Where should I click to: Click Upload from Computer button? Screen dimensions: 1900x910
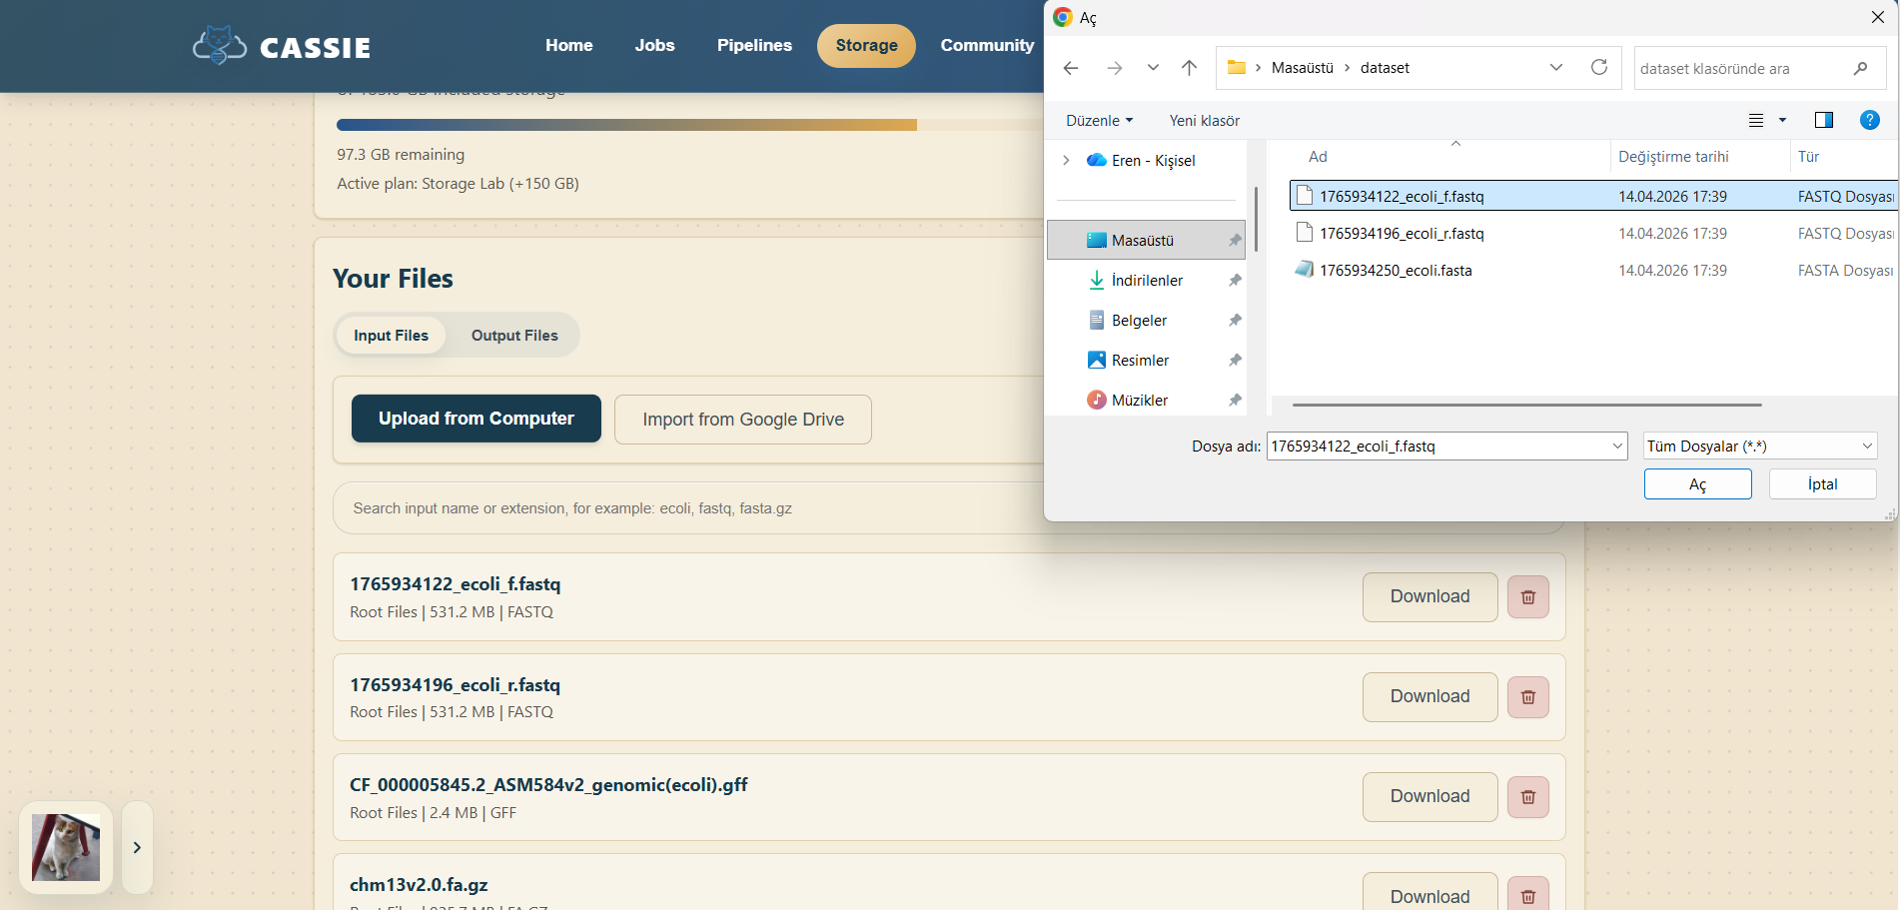pos(476,419)
